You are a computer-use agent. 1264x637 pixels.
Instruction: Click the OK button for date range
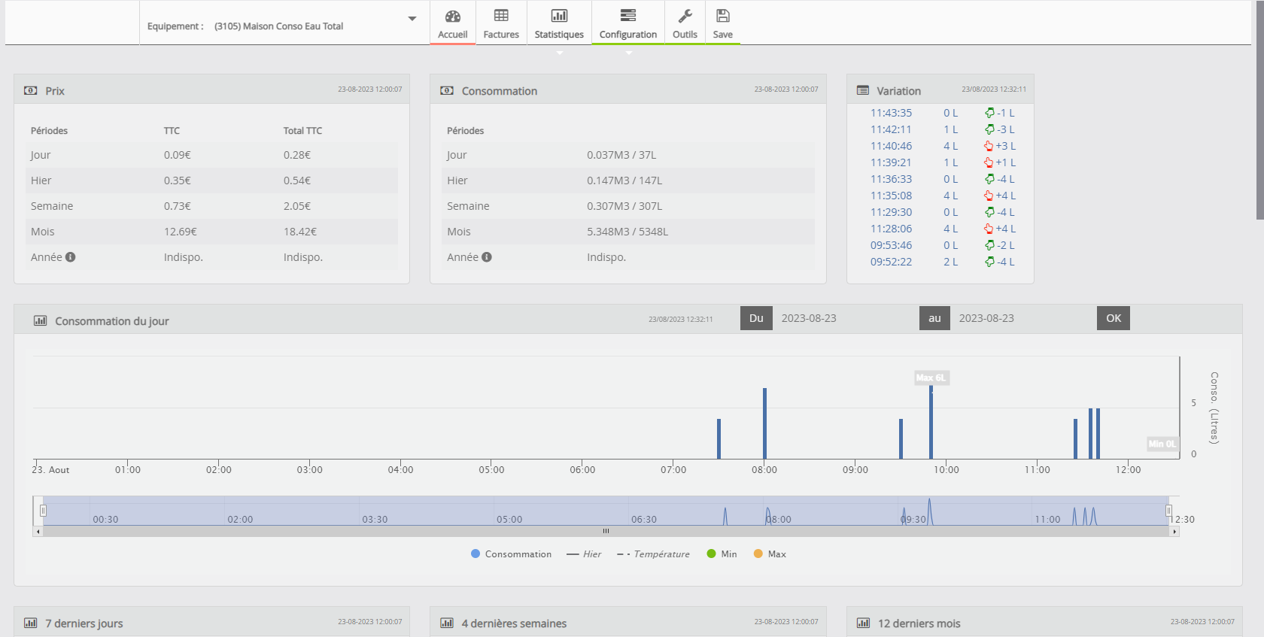tap(1114, 318)
